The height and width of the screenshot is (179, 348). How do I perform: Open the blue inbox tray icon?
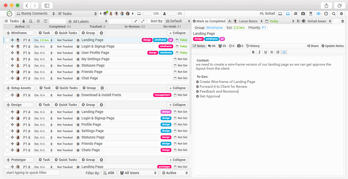[x=288, y=14]
